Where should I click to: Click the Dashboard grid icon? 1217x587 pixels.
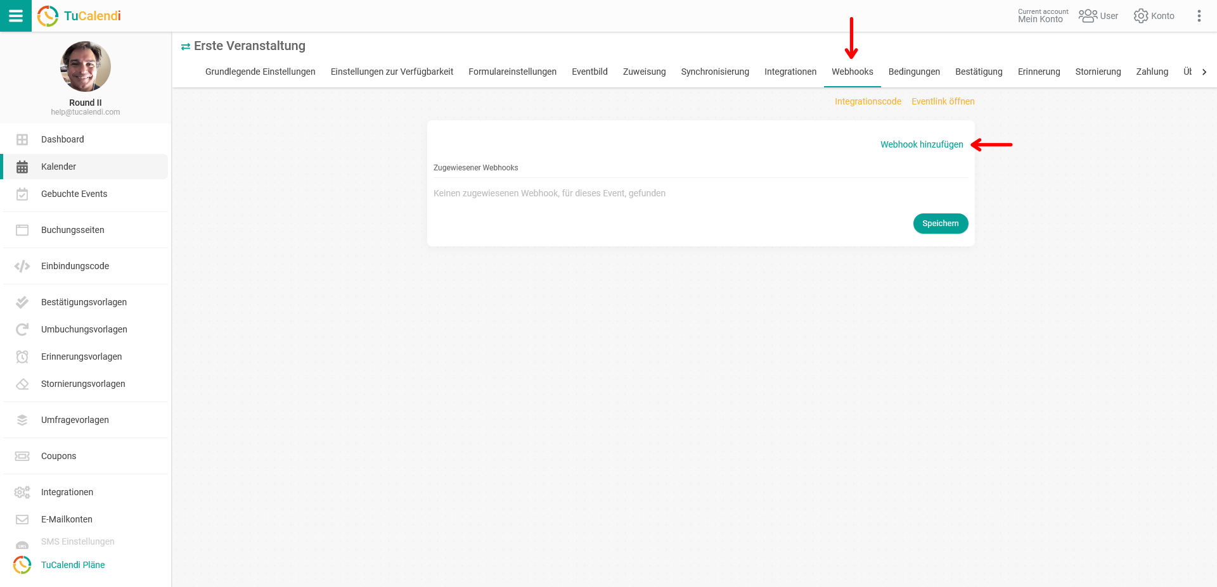pos(22,139)
